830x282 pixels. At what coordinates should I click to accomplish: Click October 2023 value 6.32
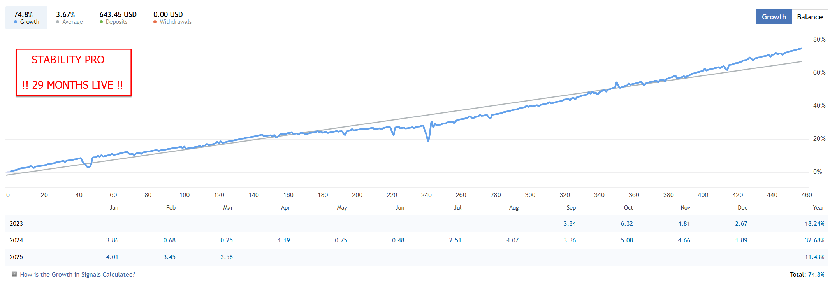pos(627,224)
